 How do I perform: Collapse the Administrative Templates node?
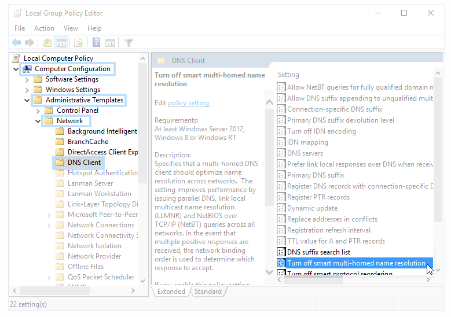(x=27, y=100)
